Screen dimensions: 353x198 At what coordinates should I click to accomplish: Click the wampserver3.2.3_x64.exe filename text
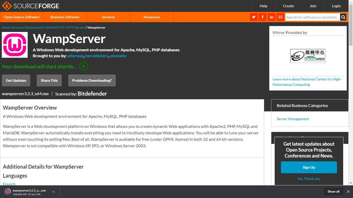25,94
